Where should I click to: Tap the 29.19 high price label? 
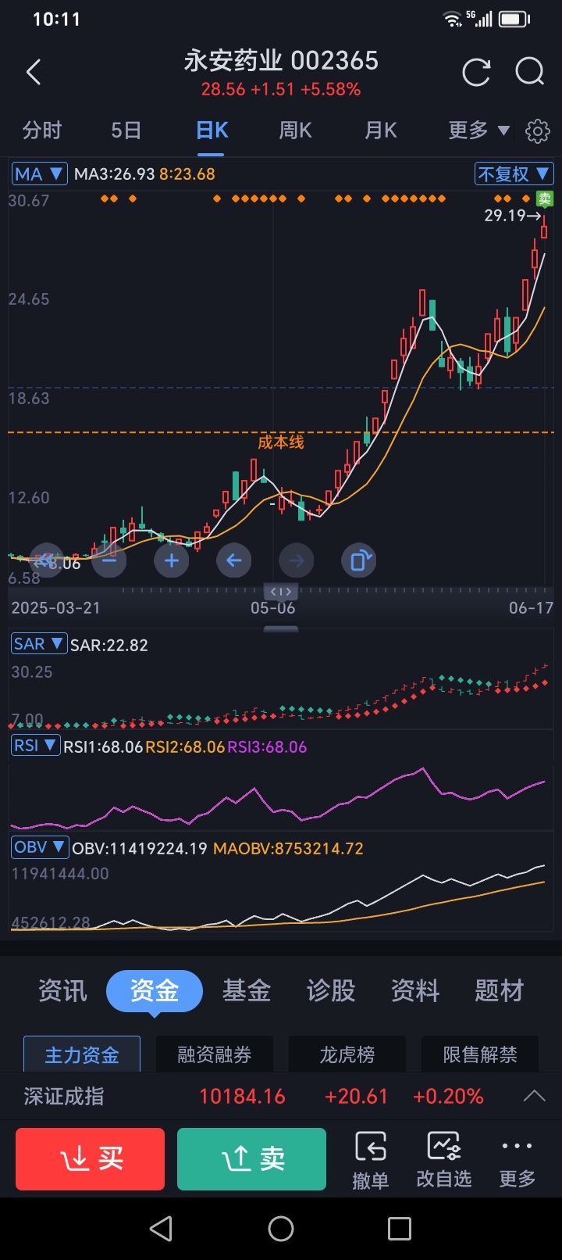pos(504,215)
